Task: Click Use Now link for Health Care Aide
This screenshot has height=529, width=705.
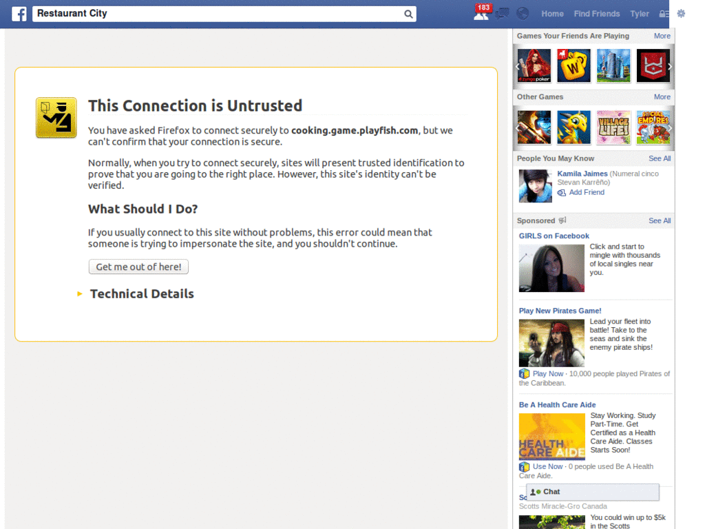Action: coord(547,466)
